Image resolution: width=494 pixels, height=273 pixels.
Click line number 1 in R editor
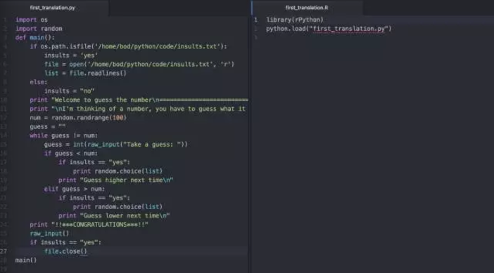[256, 20]
